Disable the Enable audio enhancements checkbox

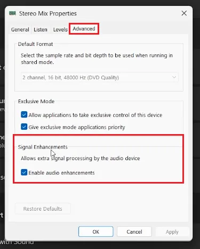[24, 172]
